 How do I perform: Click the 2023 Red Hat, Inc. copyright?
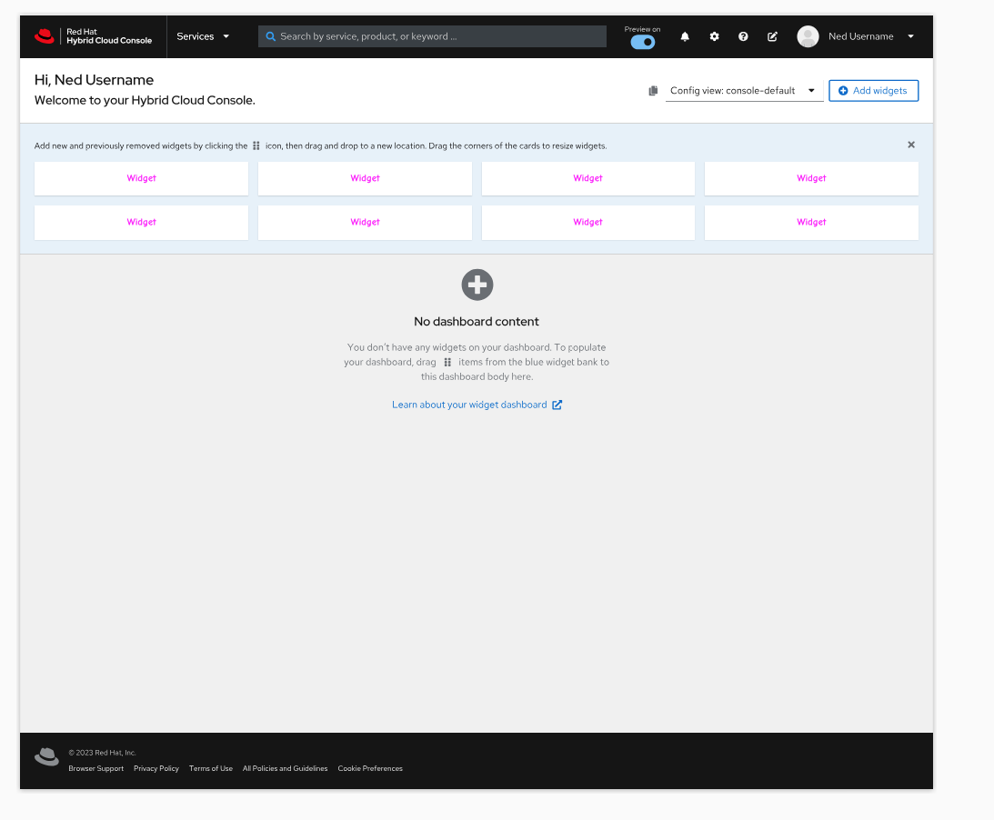[x=102, y=753]
